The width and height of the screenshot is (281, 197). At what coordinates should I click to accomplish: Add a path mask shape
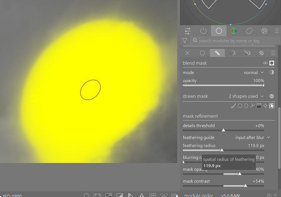tap(252, 106)
